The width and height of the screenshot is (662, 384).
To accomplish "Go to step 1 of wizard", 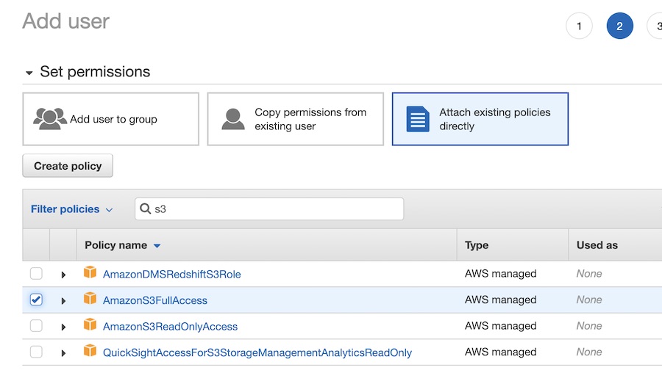I will point(580,26).
